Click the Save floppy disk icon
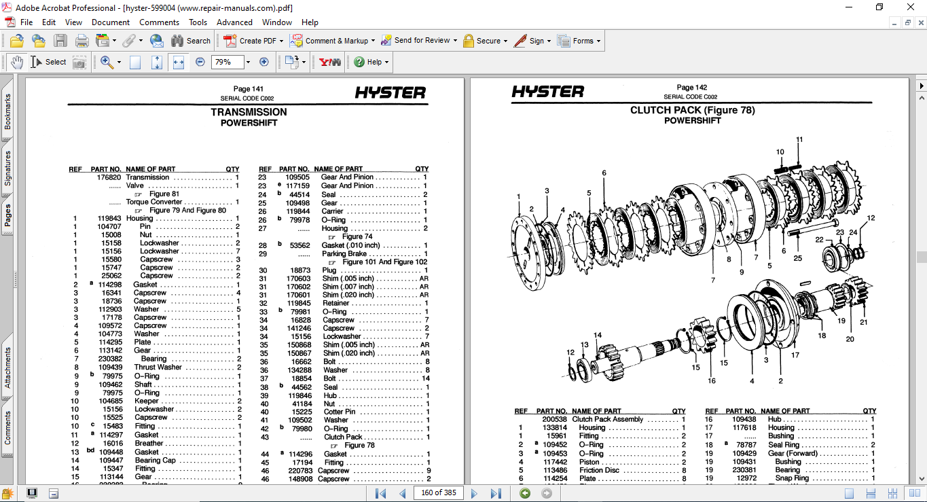Viewport: 927px width, 502px height. [60, 41]
